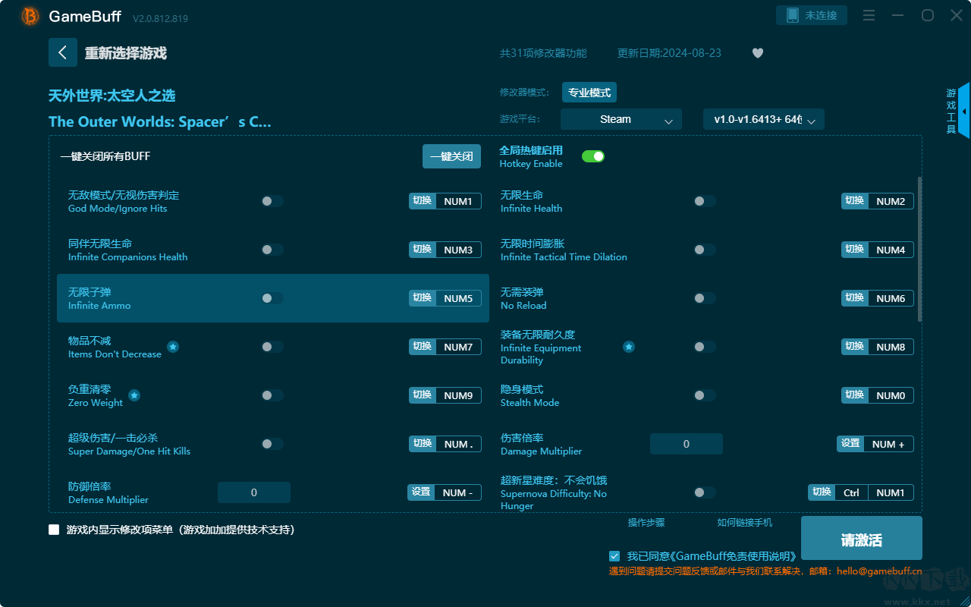Turn on Infinite Companions Health
Screen dimensions: 971x607
(272, 250)
